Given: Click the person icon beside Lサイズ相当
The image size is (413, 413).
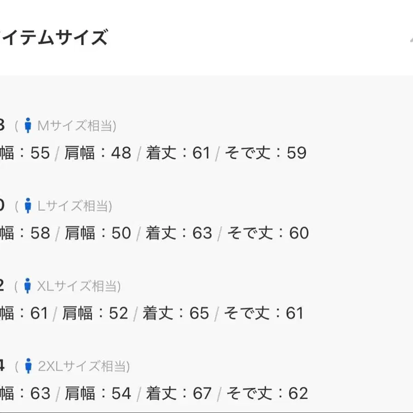Looking at the screenshot, I should coord(28,206).
